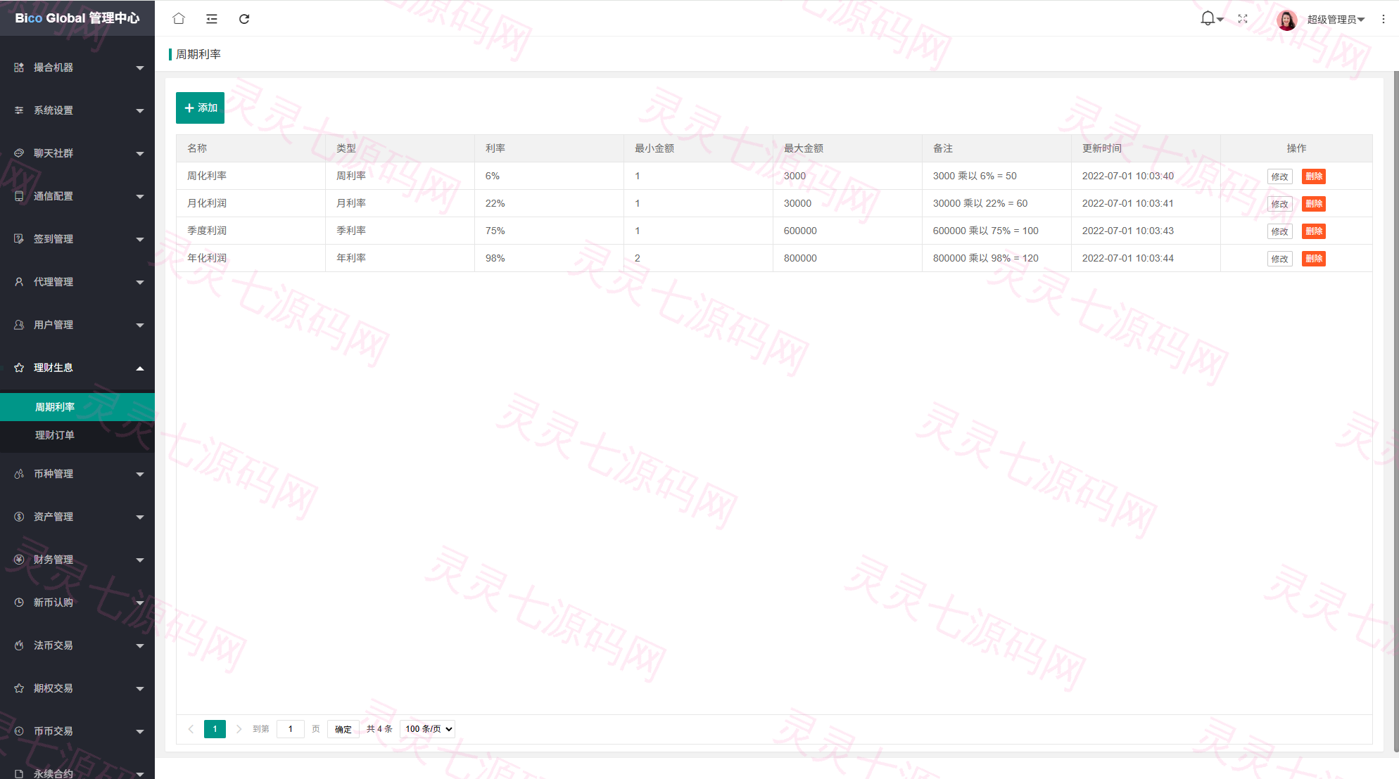Click the Bico Global 管理中心 logo
The image size is (1399, 779).
click(77, 18)
